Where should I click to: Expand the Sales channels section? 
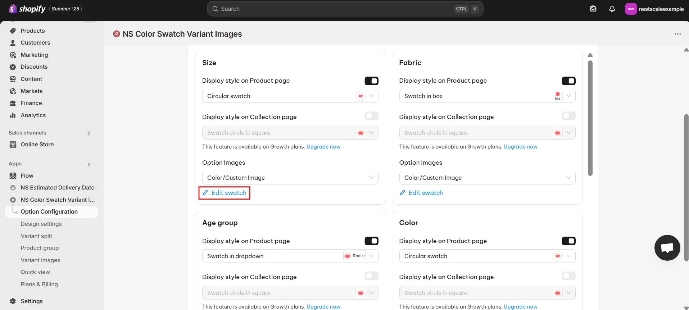pyautogui.click(x=89, y=133)
